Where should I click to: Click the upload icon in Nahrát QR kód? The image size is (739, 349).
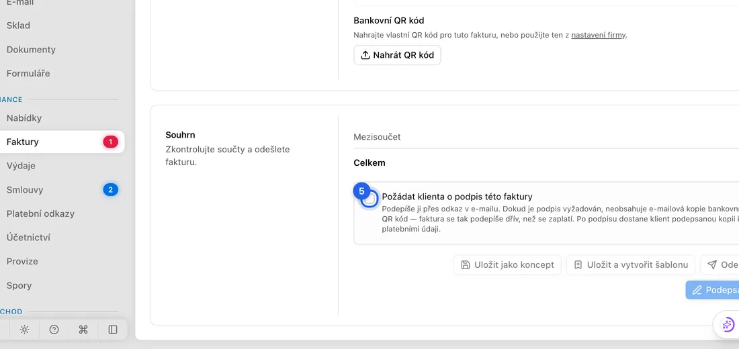point(365,55)
